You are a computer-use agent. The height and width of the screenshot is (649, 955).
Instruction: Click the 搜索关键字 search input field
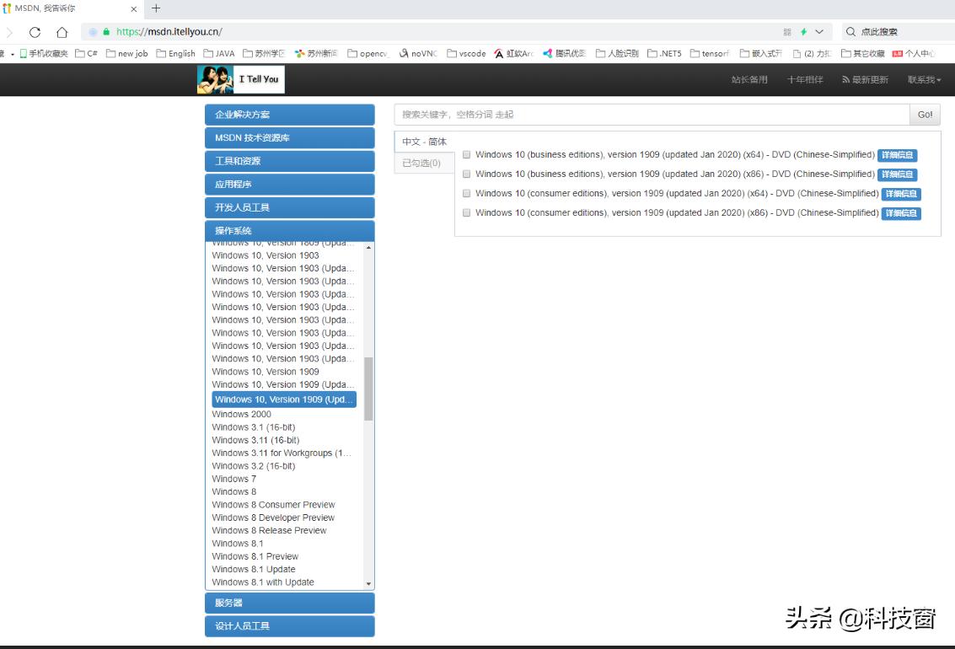[x=652, y=115]
